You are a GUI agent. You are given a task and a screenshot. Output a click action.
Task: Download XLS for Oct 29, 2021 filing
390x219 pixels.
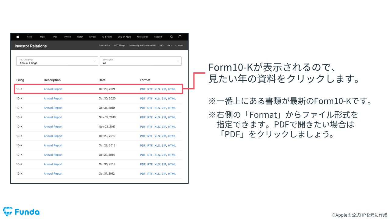coord(157,89)
